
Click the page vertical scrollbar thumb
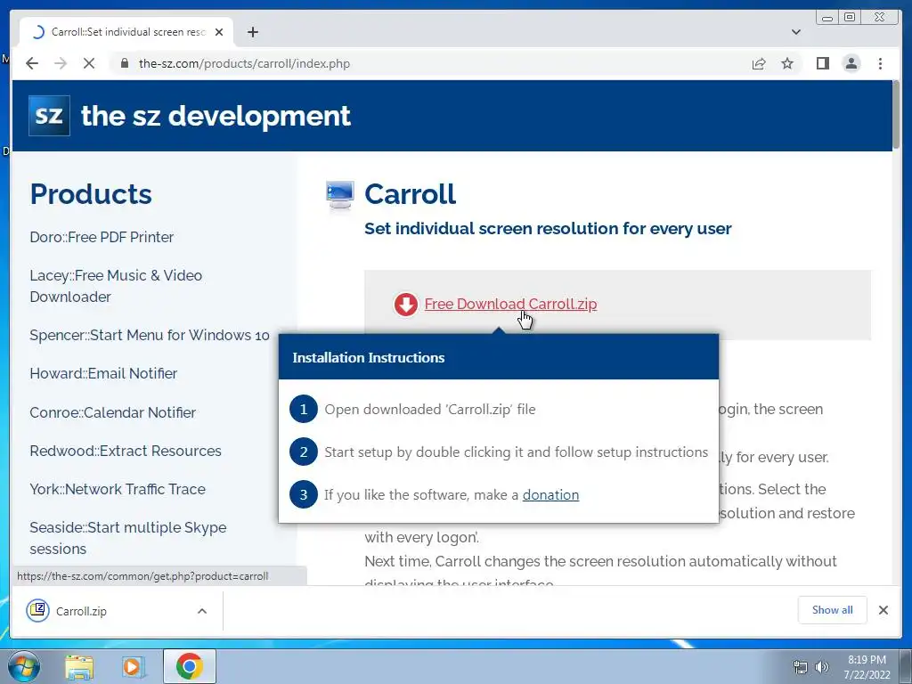point(896,115)
